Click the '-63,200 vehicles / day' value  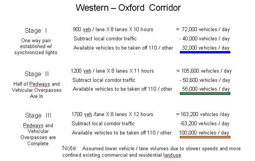pos(205,123)
